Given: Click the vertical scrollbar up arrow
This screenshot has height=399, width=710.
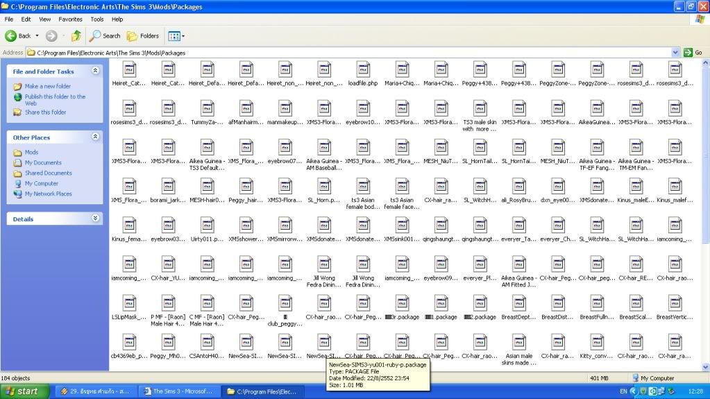Looking at the screenshot, I should 705,63.
